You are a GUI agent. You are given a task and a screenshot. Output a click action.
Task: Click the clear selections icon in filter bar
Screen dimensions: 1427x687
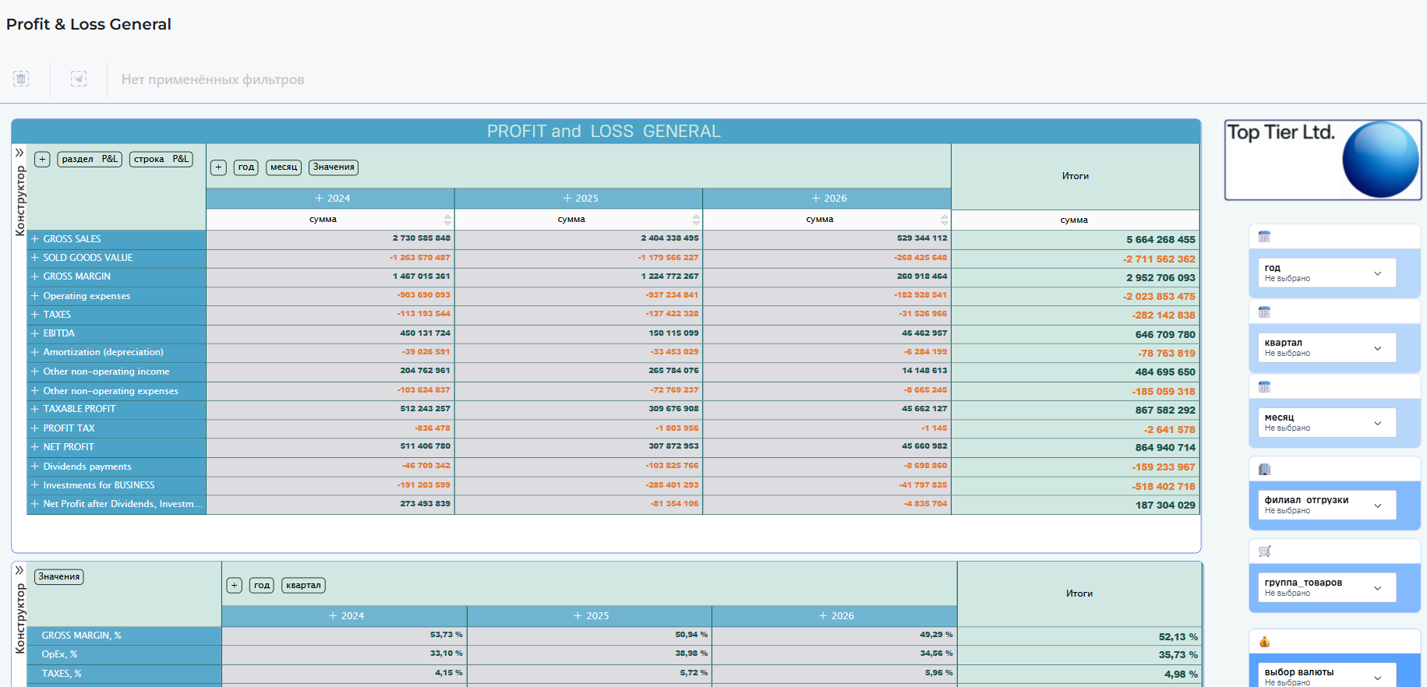click(x=21, y=79)
